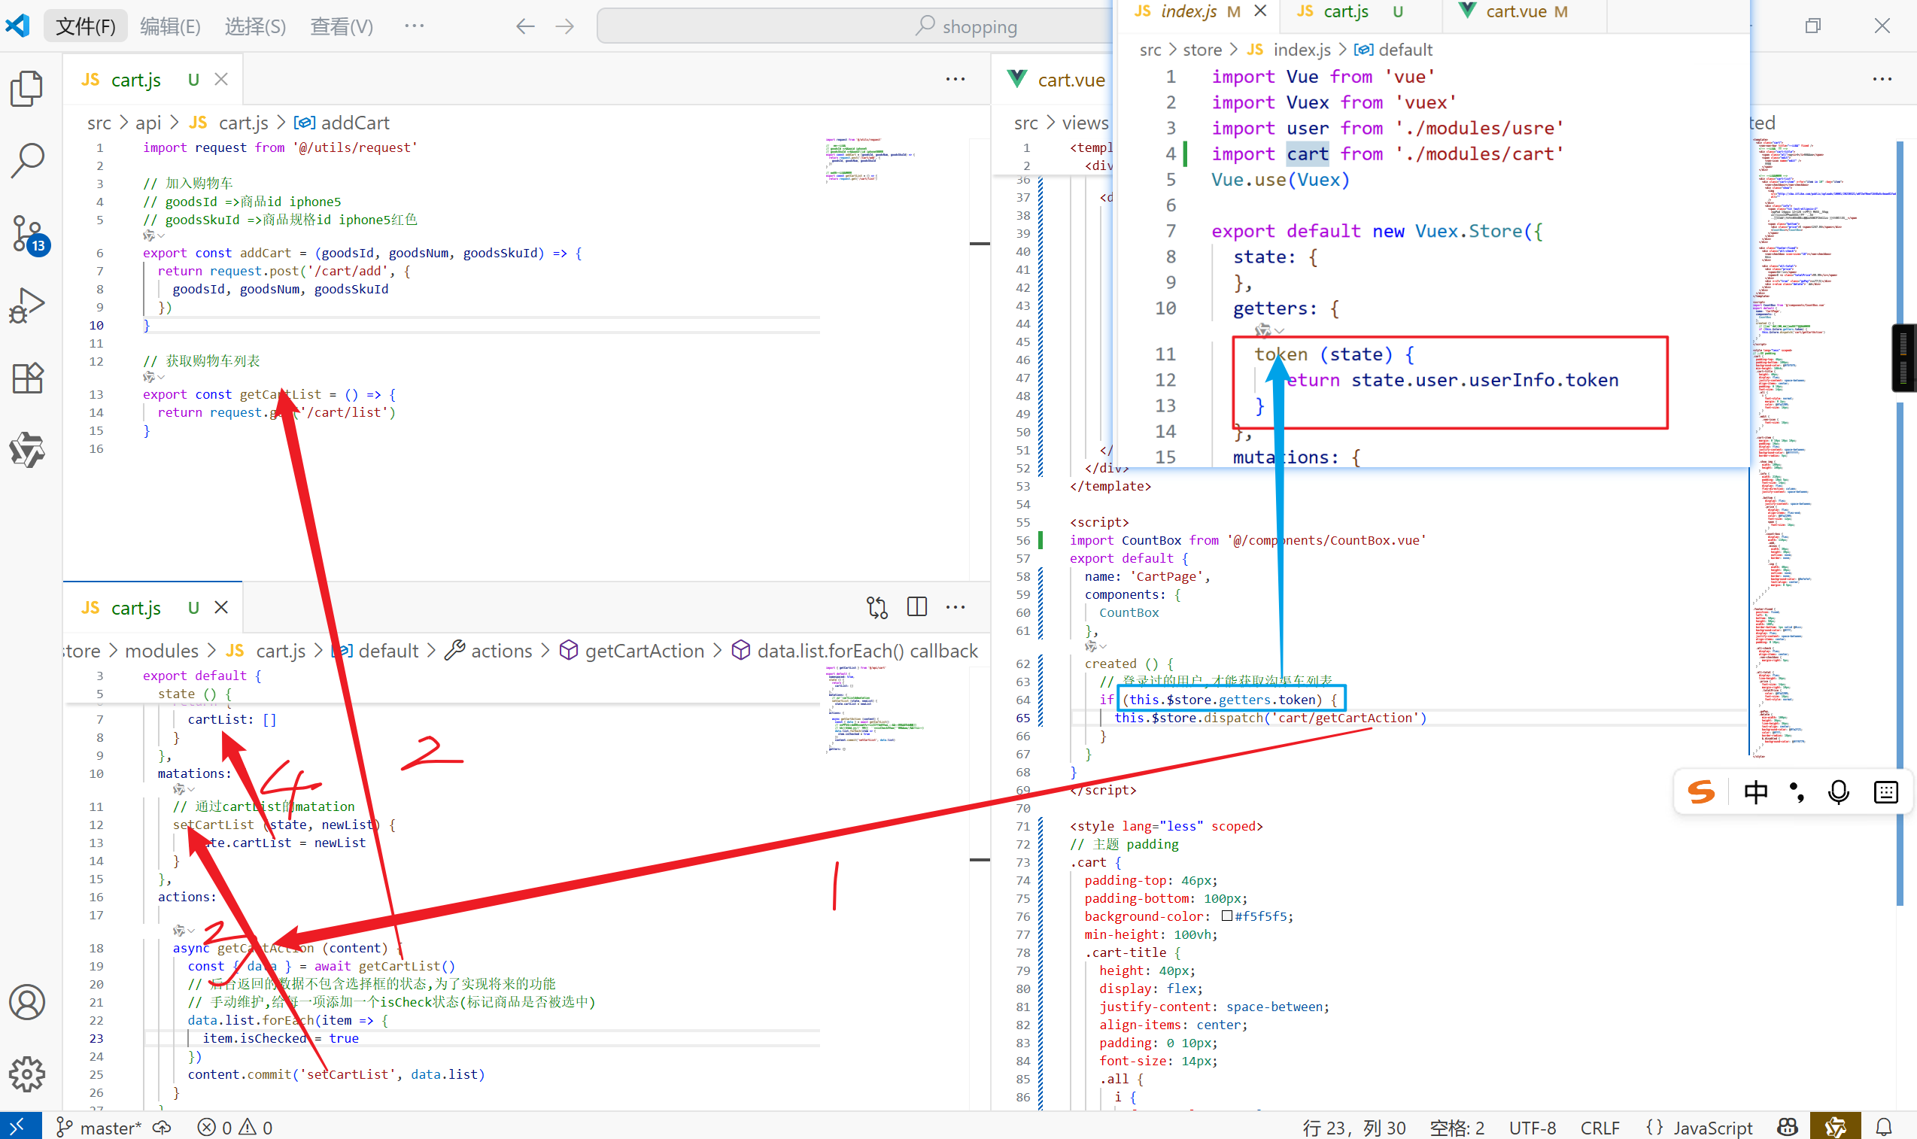Click split editor icon in lower cart.js
1917x1139 pixels.
pos(916,607)
